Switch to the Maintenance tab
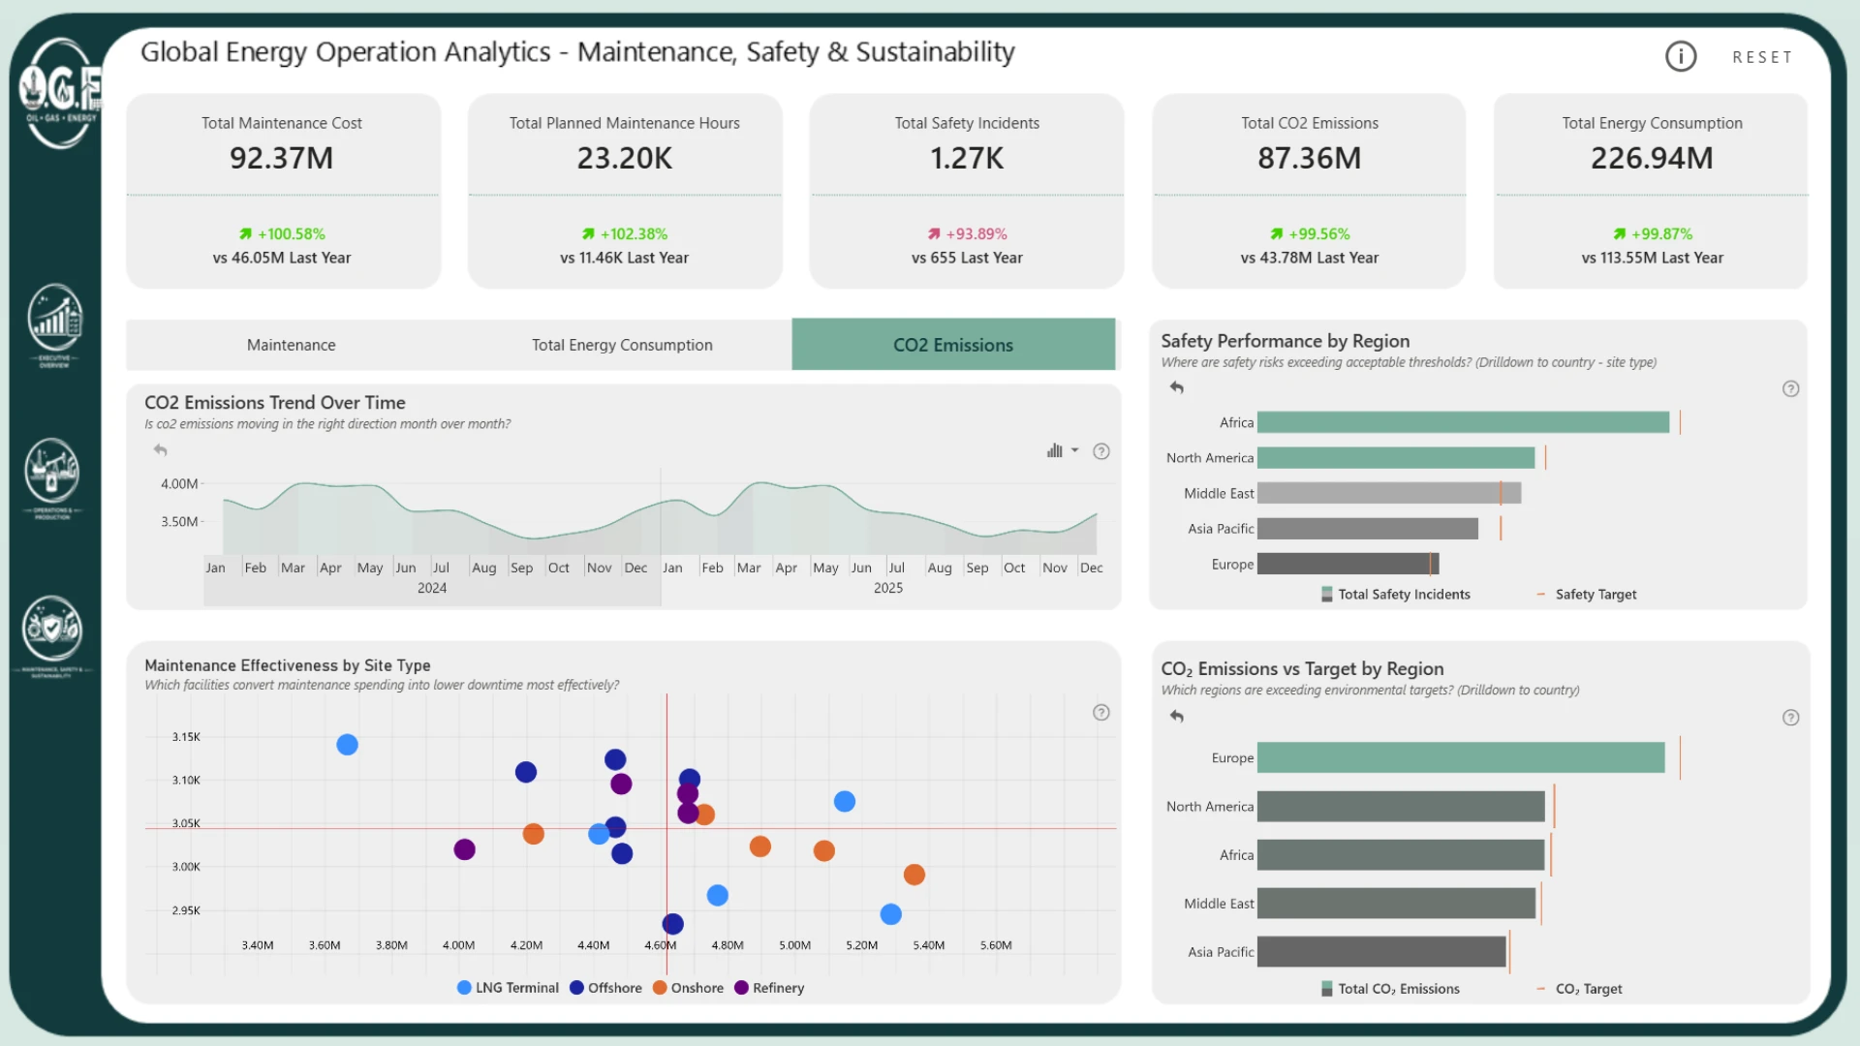This screenshot has width=1860, height=1046. click(292, 345)
